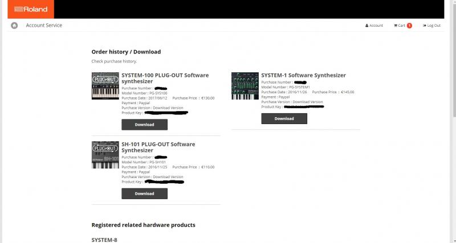Click the Order history / Download heading
The image size is (456, 243).
[126, 52]
